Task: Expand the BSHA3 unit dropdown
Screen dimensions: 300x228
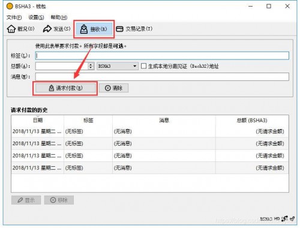Action: tap(118, 66)
